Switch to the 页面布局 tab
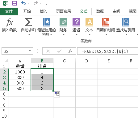138x118 pixels. coord(64,11)
